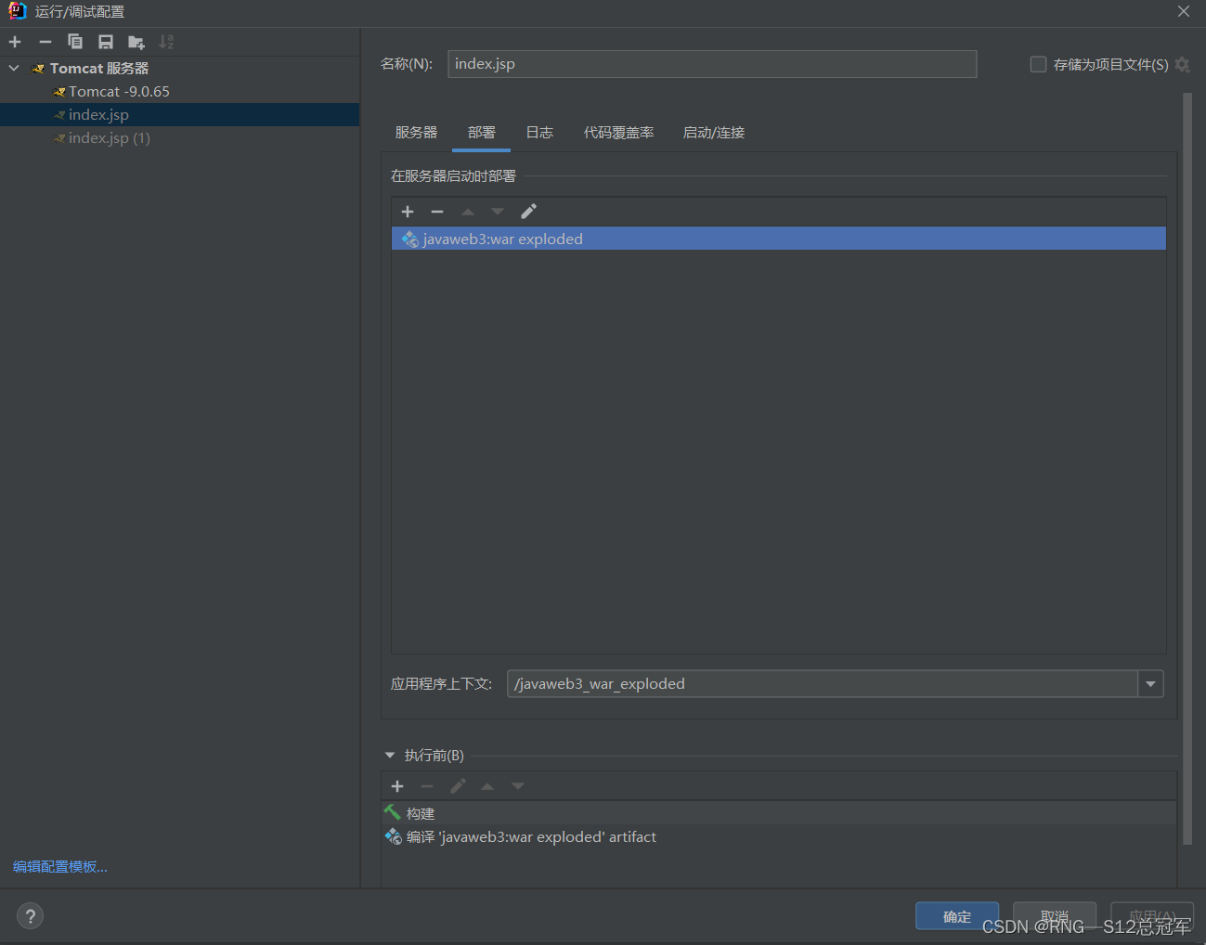Add a before-launch task
This screenshot has width=1206, height=945.
point(397,786)
